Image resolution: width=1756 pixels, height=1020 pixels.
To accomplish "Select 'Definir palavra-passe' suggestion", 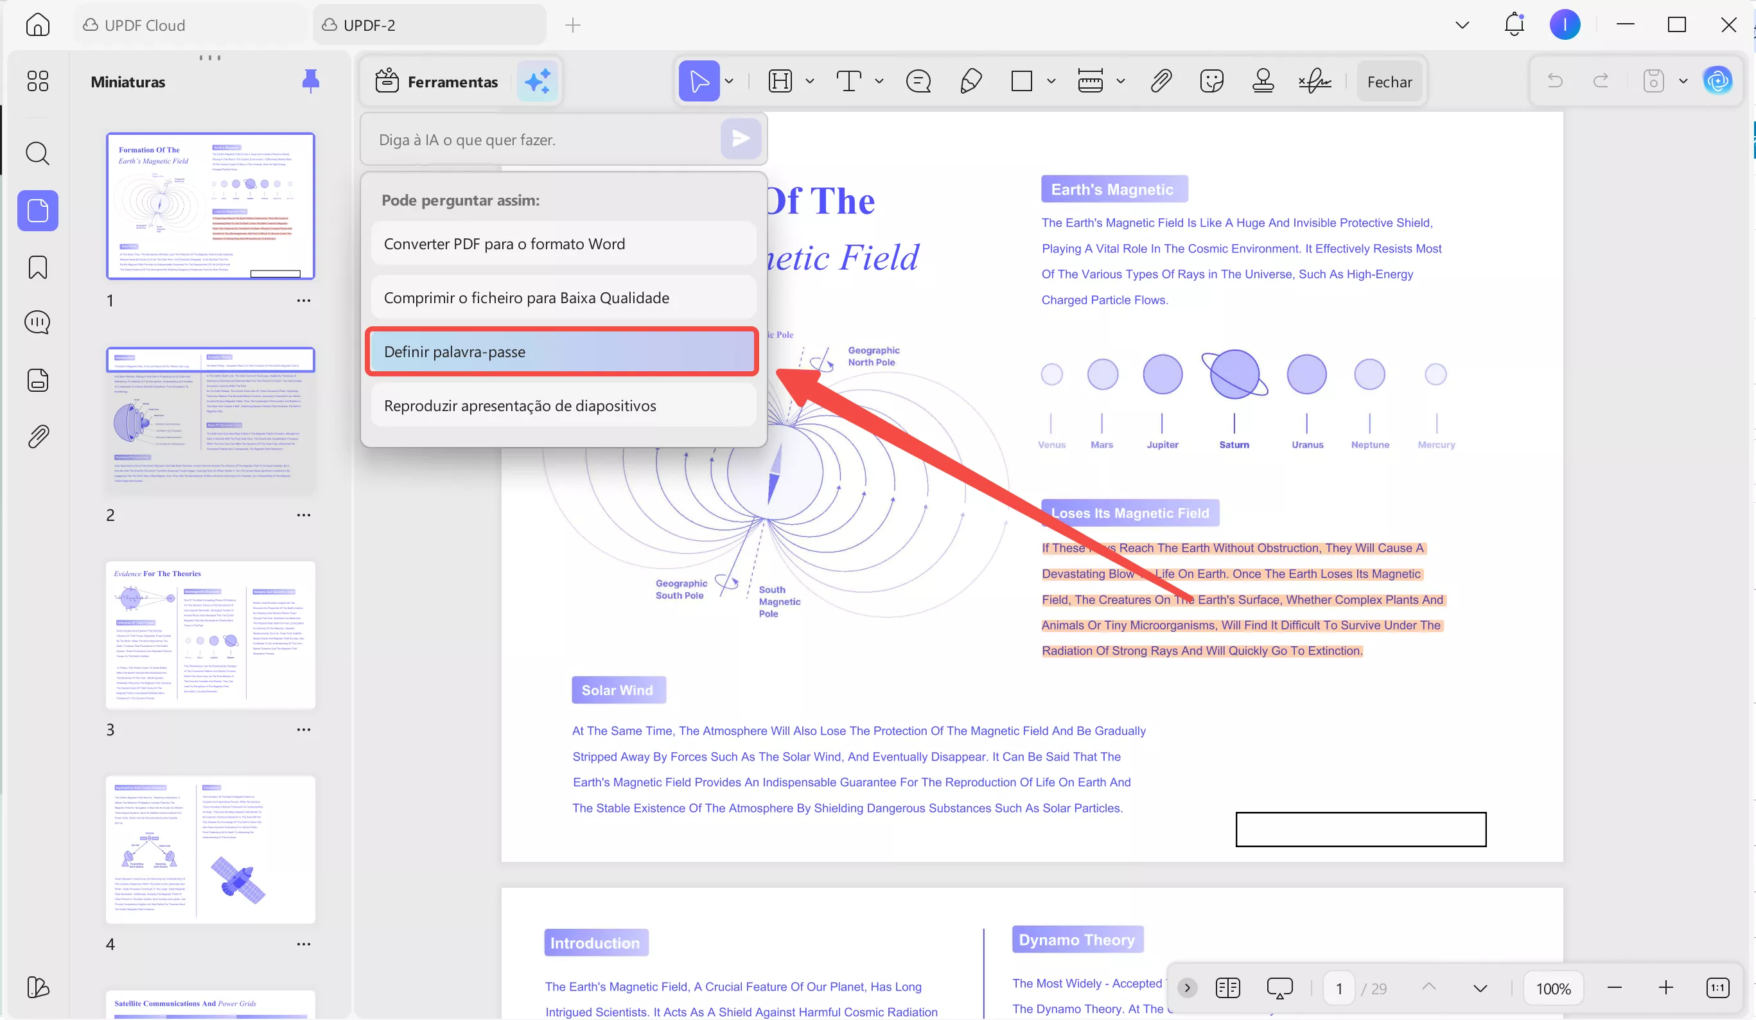I will pos(561,352).
